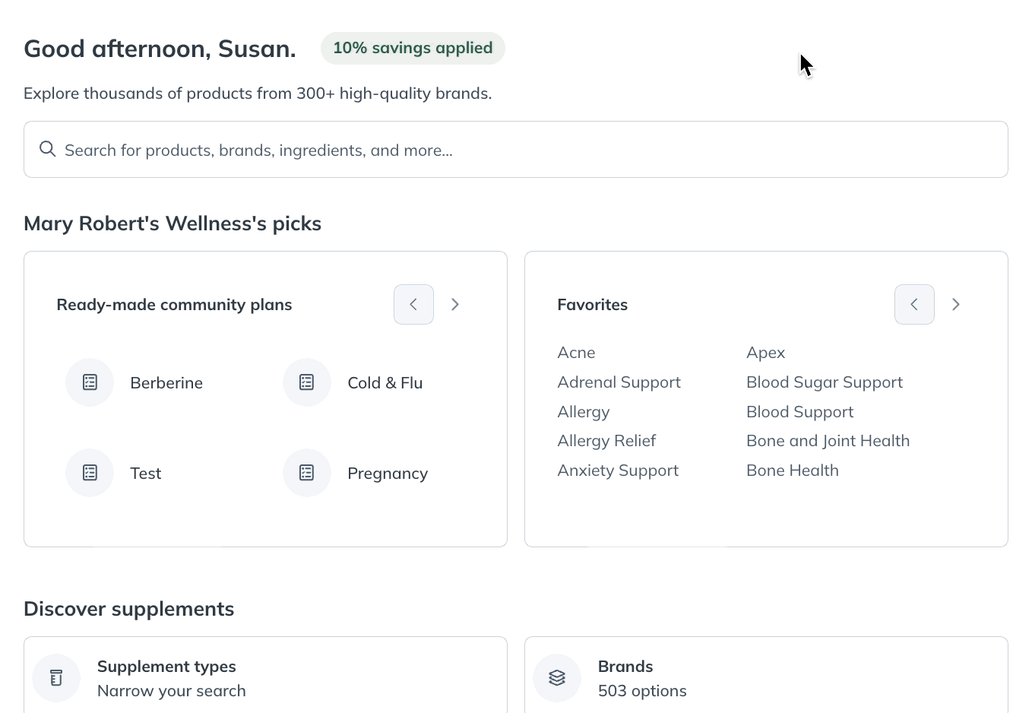1032x713 pixels.
Task: Show next community plans
Action: point(455,304)
